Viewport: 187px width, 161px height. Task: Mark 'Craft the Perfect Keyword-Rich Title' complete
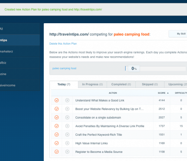57,134
